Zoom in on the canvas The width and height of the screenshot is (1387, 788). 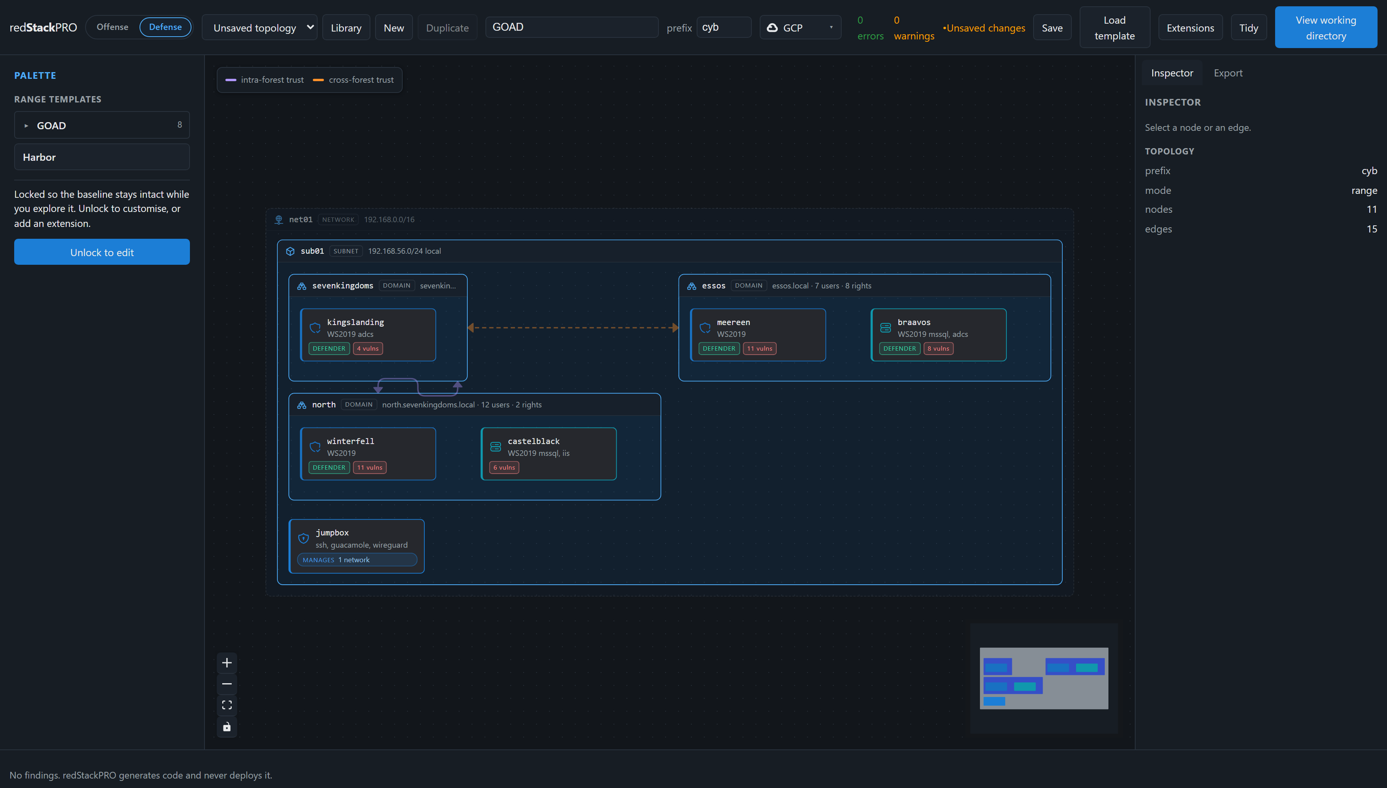[227, 663]
